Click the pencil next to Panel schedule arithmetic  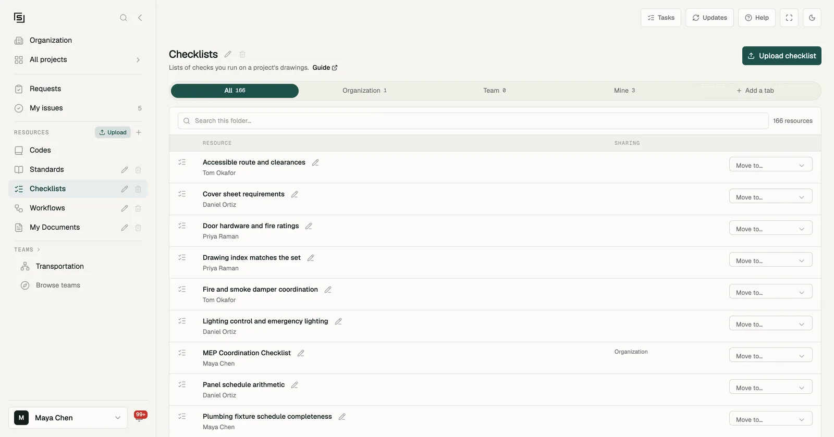[295, 385]
